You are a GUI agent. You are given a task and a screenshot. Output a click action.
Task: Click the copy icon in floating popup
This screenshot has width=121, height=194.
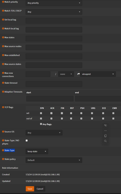105,136
